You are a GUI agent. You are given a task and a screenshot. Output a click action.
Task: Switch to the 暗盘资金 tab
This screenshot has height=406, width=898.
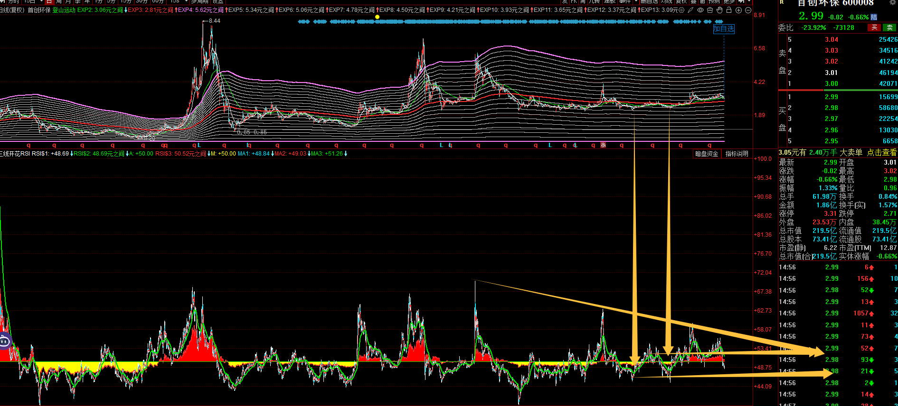pyautogui.click(x=707, y=154)
